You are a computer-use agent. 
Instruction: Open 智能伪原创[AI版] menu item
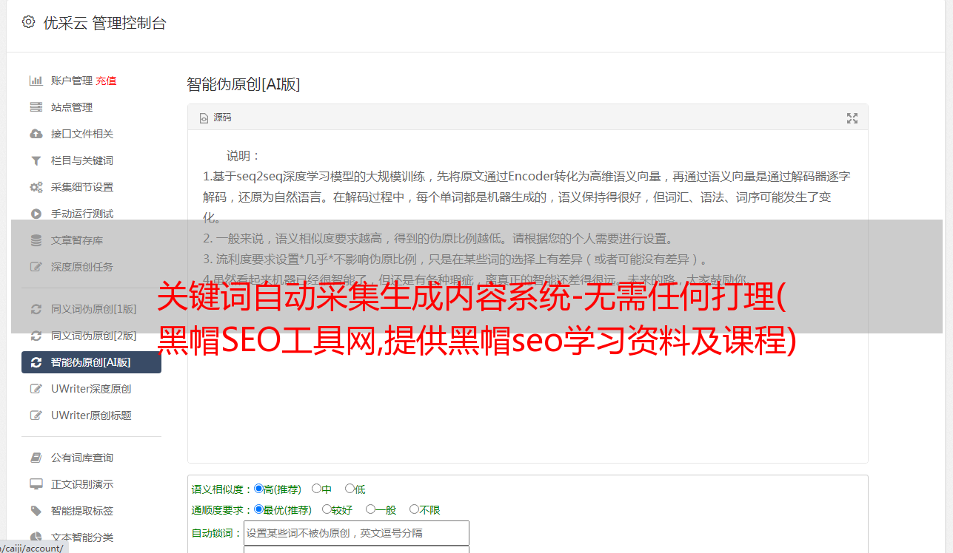pos(91,362)
